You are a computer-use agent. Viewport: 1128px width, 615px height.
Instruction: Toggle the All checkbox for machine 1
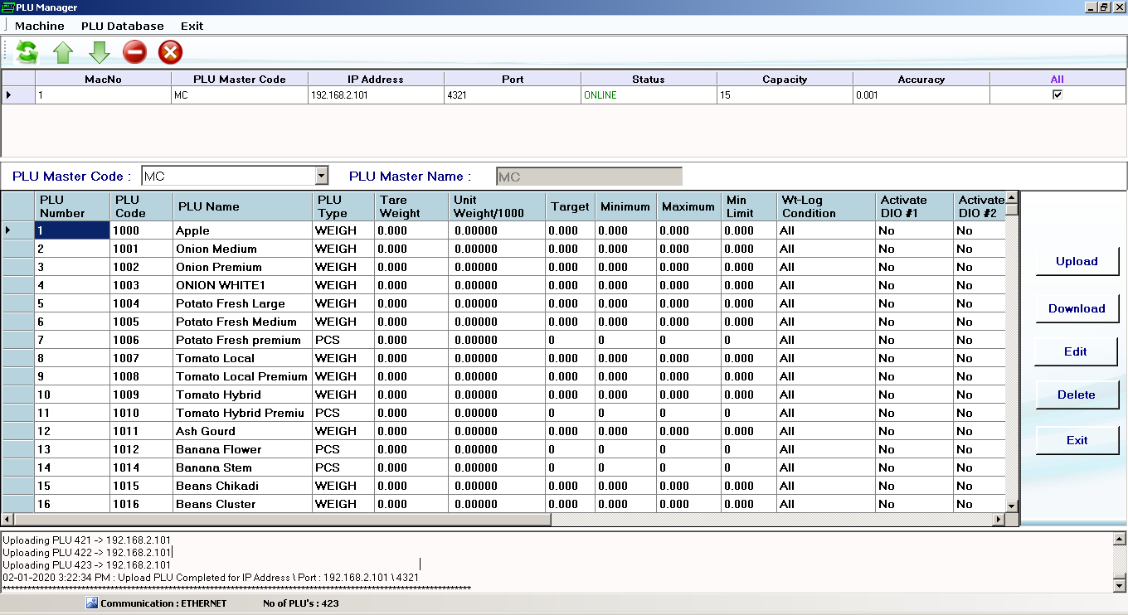(x=1057, y=94)
